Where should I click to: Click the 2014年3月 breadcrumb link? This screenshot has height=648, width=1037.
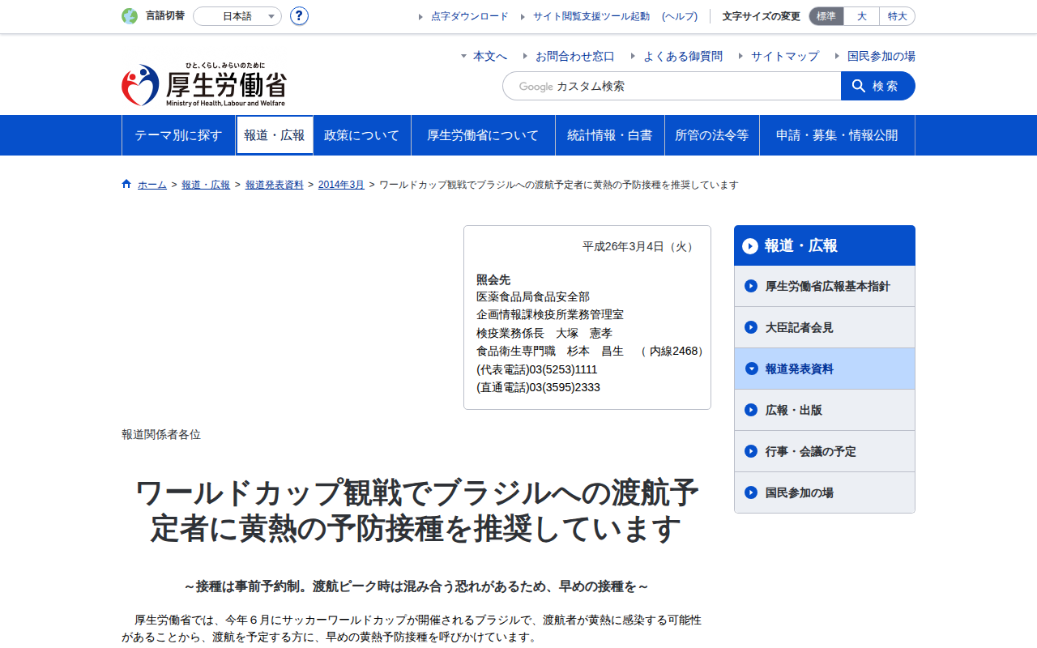coord(341,185)
